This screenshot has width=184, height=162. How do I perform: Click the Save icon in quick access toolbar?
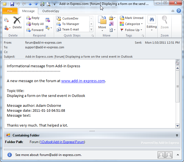point(12,4)
